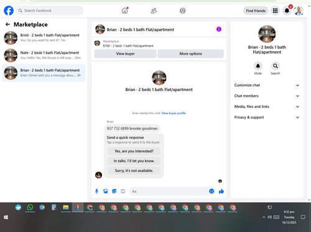Click the Search Facebook field

click(x=50, y=11)
